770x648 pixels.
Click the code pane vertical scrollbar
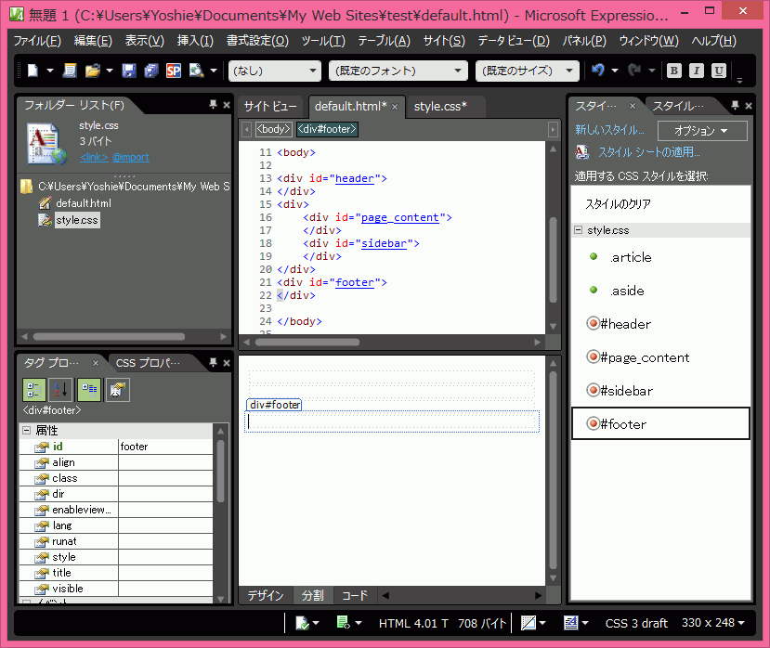554,260
